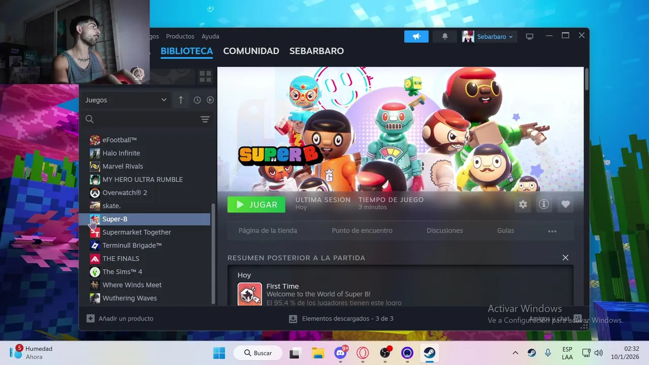The height and width of the screenshot is (365, 649).
Task: Select THE FINALS game icon
Action: (x=95, y=259)
